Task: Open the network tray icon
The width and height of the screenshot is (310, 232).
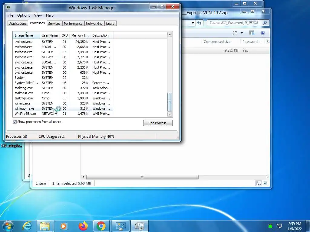Action: tap(279, 226)
